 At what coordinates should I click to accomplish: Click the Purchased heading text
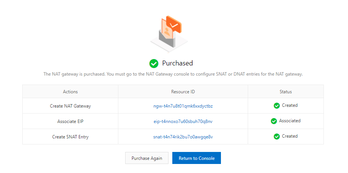[x=177, y=63]
